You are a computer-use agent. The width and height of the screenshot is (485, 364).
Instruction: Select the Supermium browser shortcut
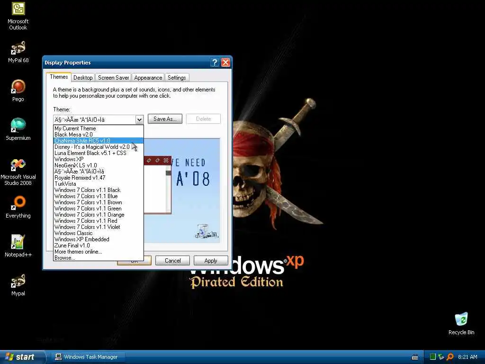pos(18,129)
